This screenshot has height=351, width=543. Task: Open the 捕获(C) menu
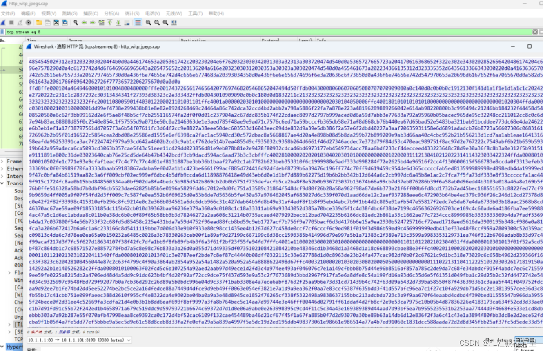pos(90,13)
